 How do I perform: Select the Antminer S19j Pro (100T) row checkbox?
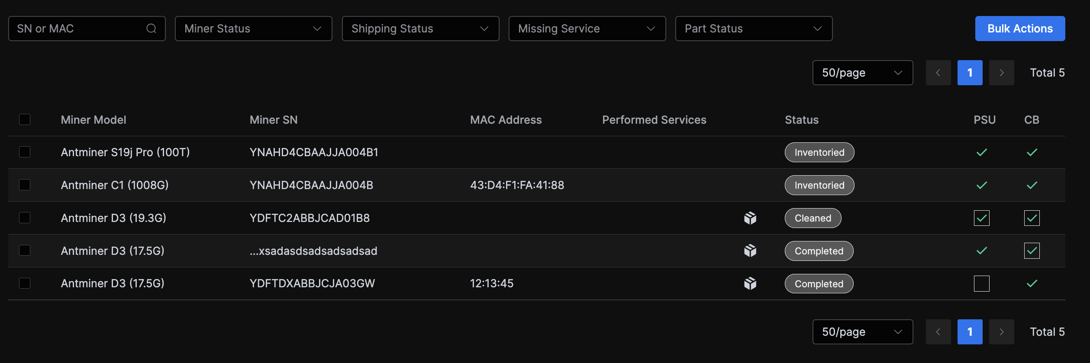(x=25, y=152)
